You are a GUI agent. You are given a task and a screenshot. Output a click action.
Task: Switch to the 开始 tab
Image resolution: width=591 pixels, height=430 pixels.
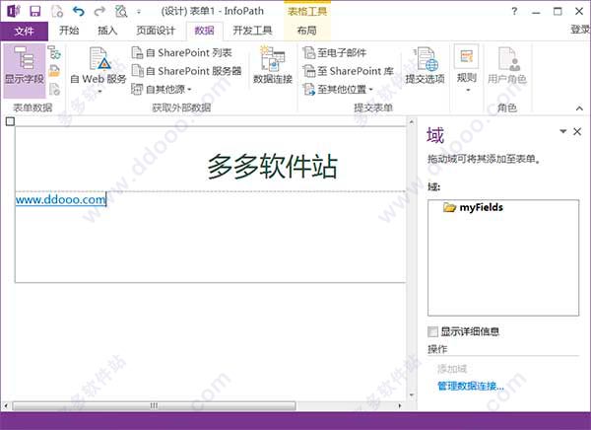click(x=69, y=31)
